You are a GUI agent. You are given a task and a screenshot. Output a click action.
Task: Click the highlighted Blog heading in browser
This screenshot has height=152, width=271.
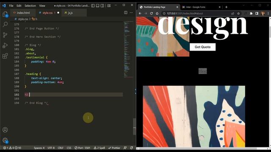(202, 71)
